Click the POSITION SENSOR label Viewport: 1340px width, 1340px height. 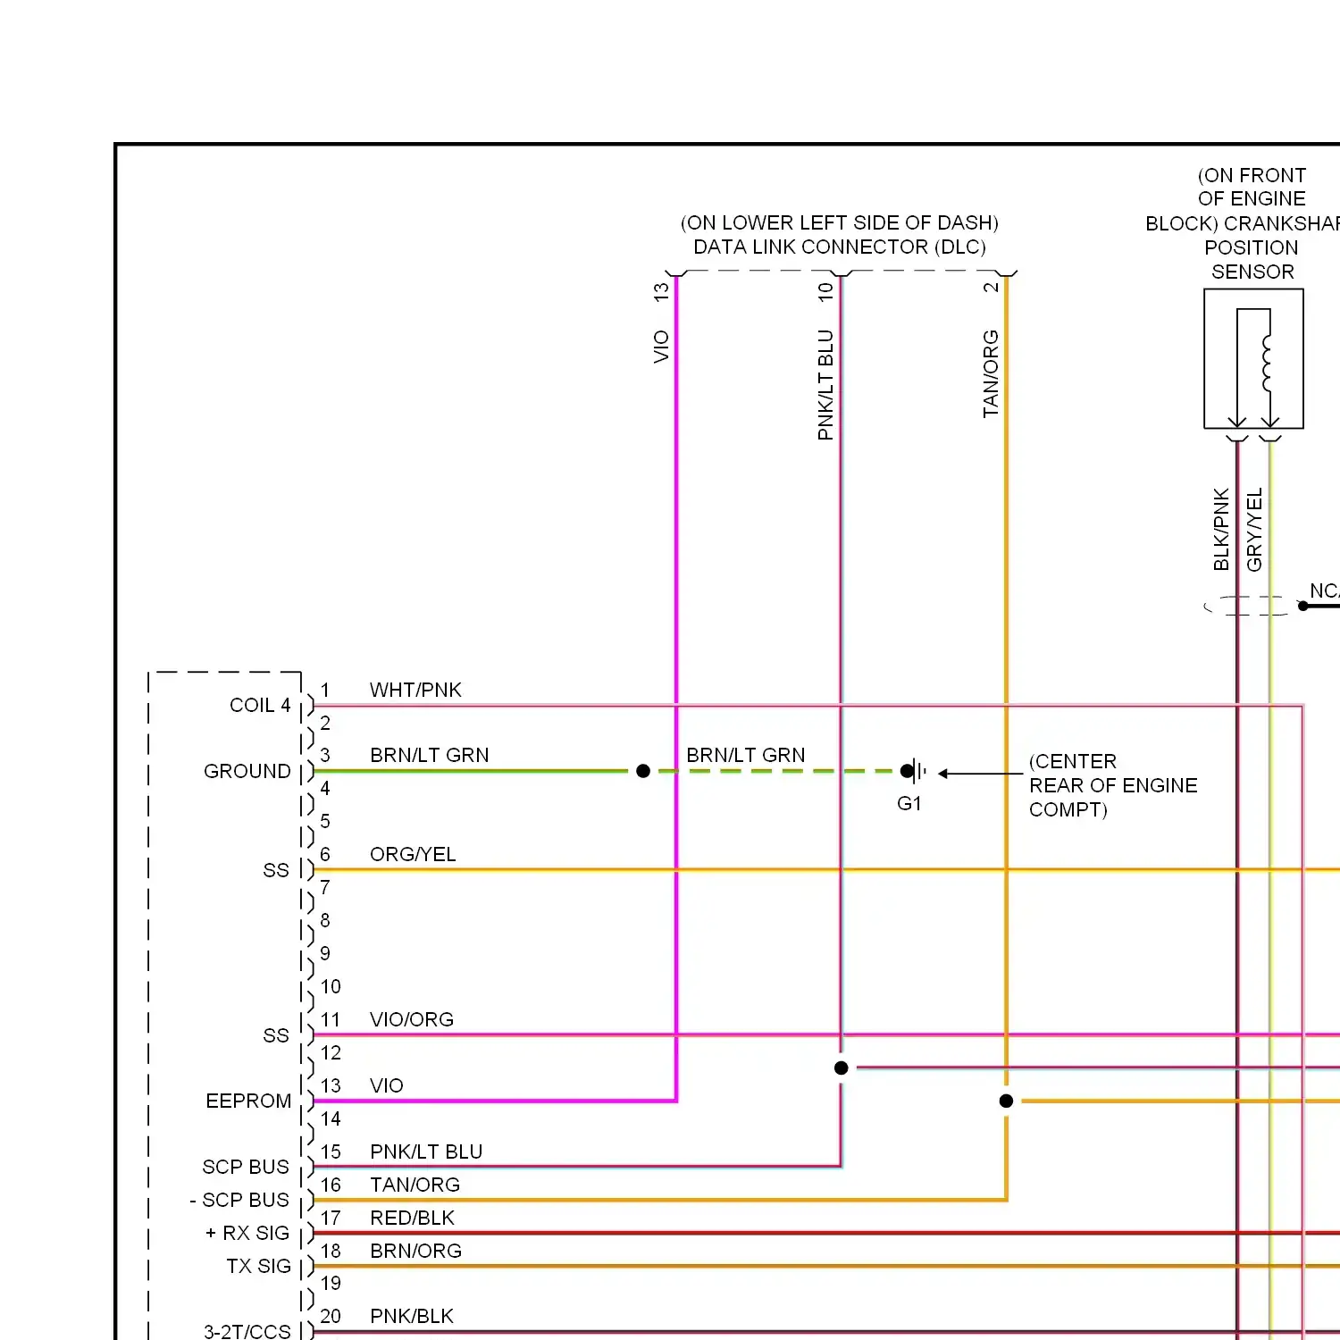(x=1252, y=259)
